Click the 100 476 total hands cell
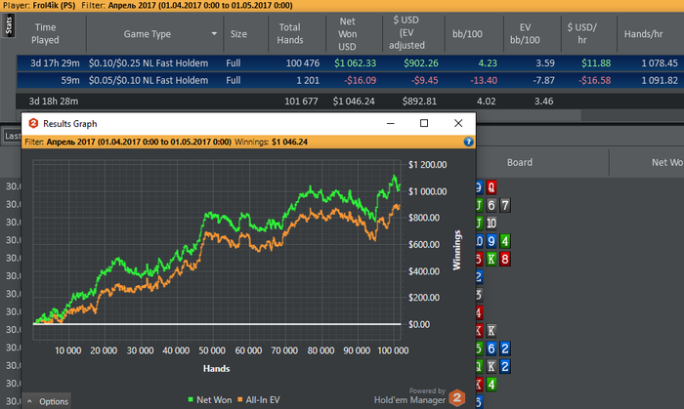 pos(303,63)
